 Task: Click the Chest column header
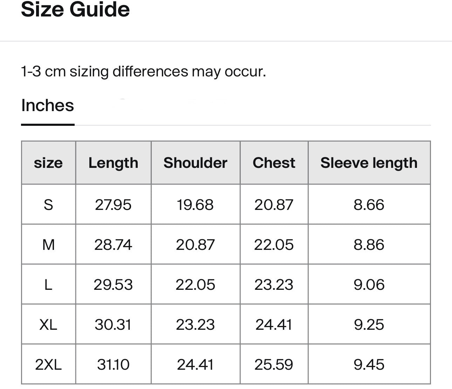click(274, 163)
